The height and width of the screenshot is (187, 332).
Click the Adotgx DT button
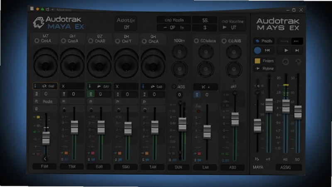pos(126,24)
